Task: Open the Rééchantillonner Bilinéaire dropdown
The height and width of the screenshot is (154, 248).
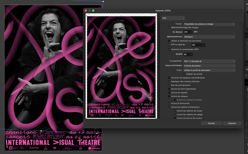Action: tap(209, 36)
